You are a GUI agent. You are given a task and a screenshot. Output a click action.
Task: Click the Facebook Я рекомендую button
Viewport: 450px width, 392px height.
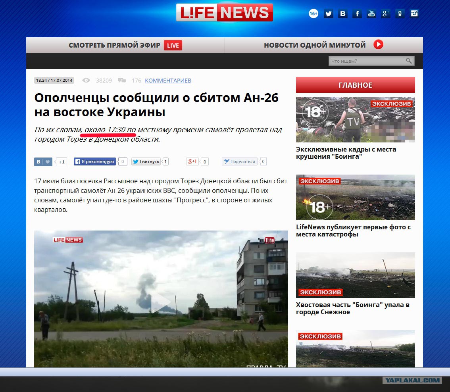pyautogui.click(x=95, y=161)
